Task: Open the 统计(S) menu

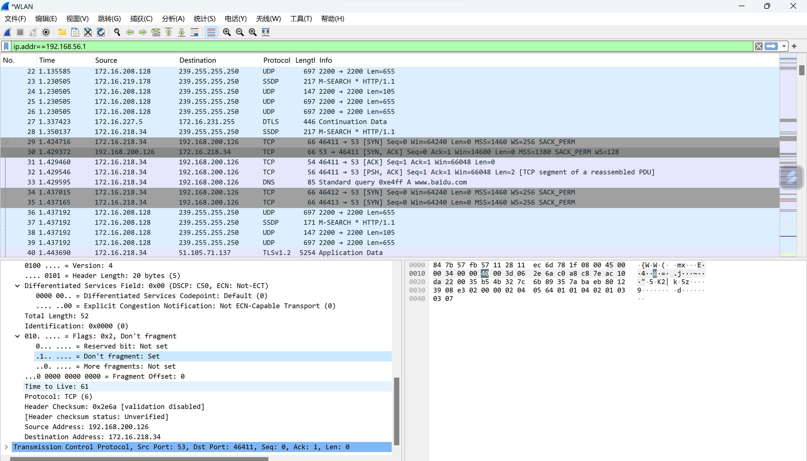Action: (x=205, y=19)
